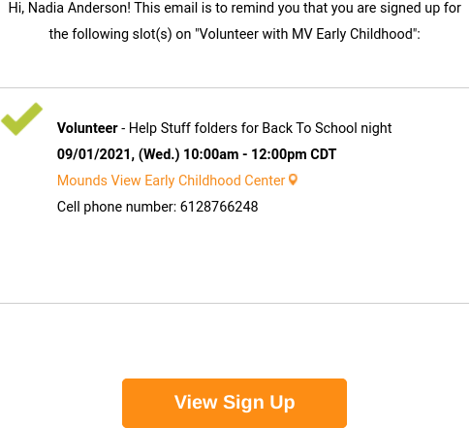Click the divider line above View Sign Up
Image resolution: width=471 pixels, height=428 pixels.
(x=235, y=304)
